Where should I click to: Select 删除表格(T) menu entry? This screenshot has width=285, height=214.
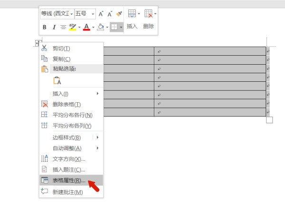[x=66, y=104]
